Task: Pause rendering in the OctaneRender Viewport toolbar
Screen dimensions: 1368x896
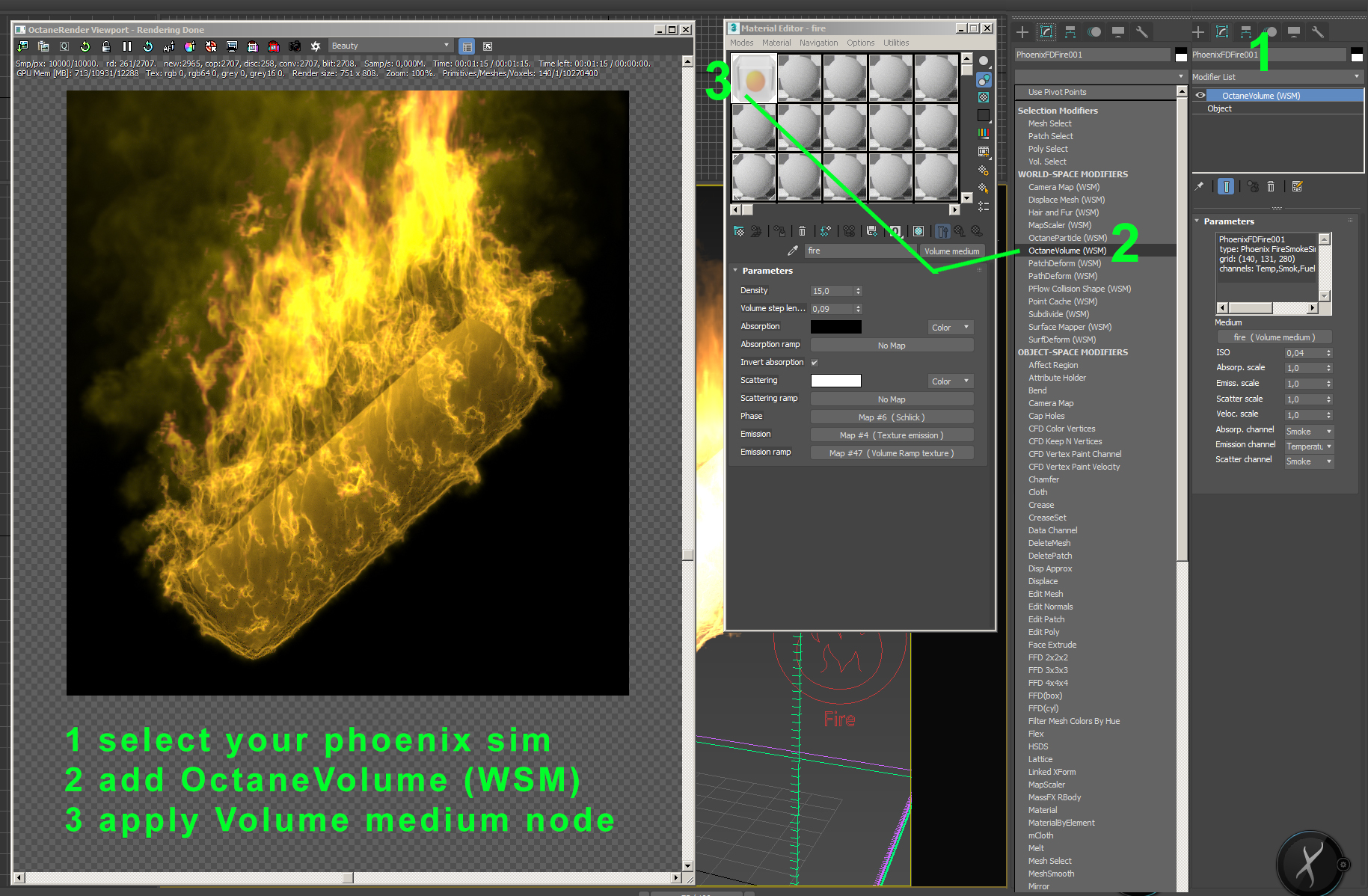Action: tap(127, 46)
